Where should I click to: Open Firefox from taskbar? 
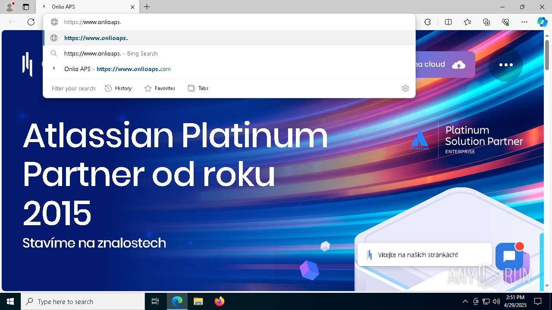pyautogui.click(x=220, y=301)
